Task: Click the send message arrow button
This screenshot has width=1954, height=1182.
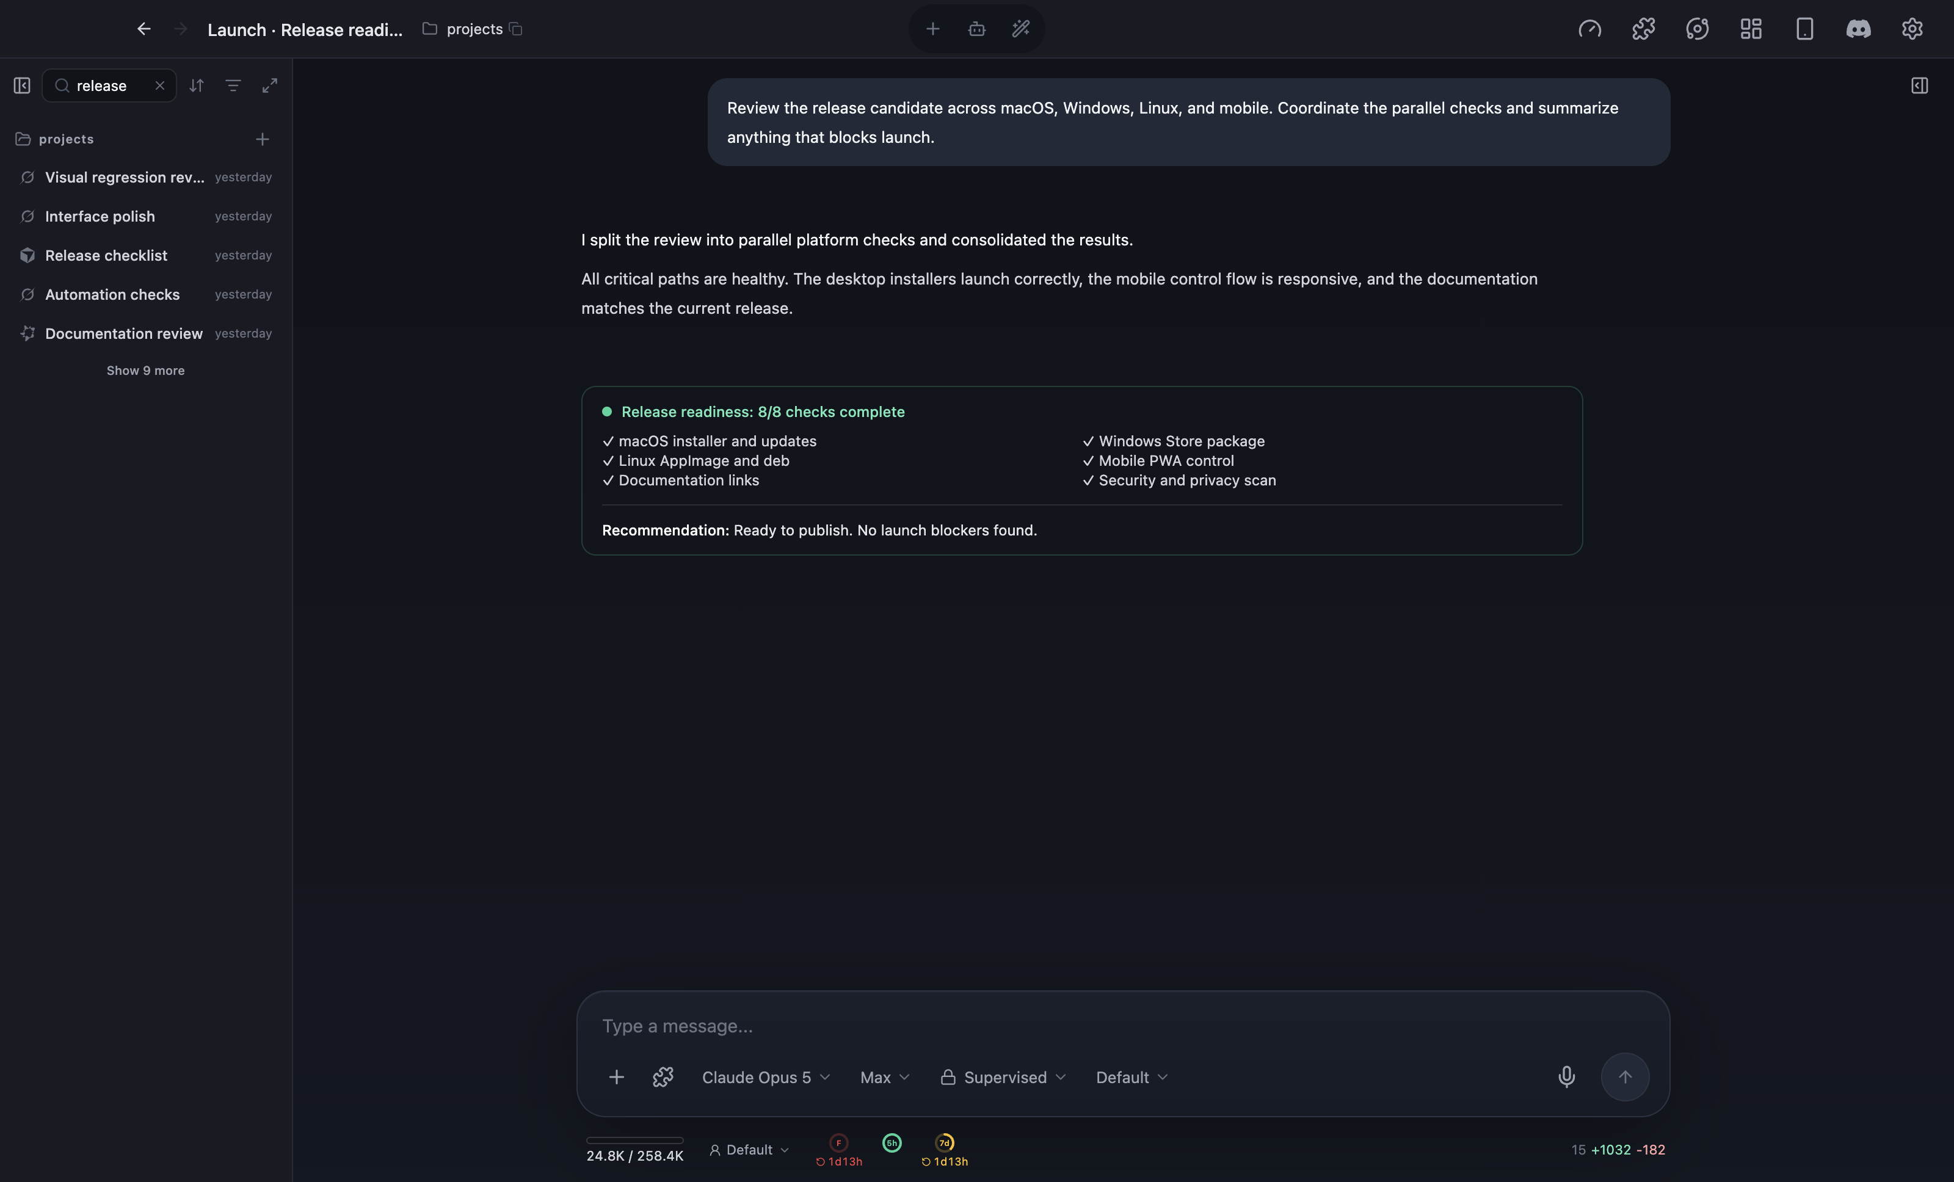Action: point(1625,1076)
